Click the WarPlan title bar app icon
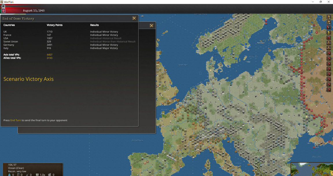The width and height of the screenshot is (333, 176). [x=2, y=2]
